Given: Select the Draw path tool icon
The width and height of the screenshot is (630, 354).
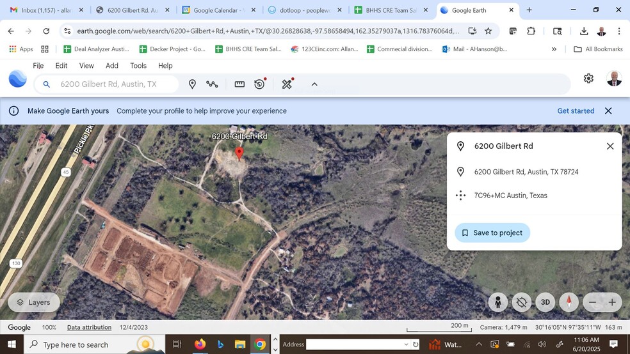Looking at the screenshot, I should [212, 84].
